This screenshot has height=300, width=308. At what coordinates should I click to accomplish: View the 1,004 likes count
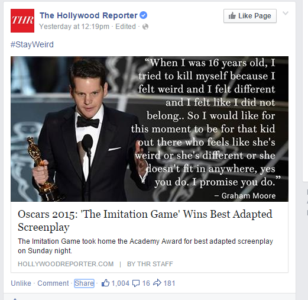(121, 283)
